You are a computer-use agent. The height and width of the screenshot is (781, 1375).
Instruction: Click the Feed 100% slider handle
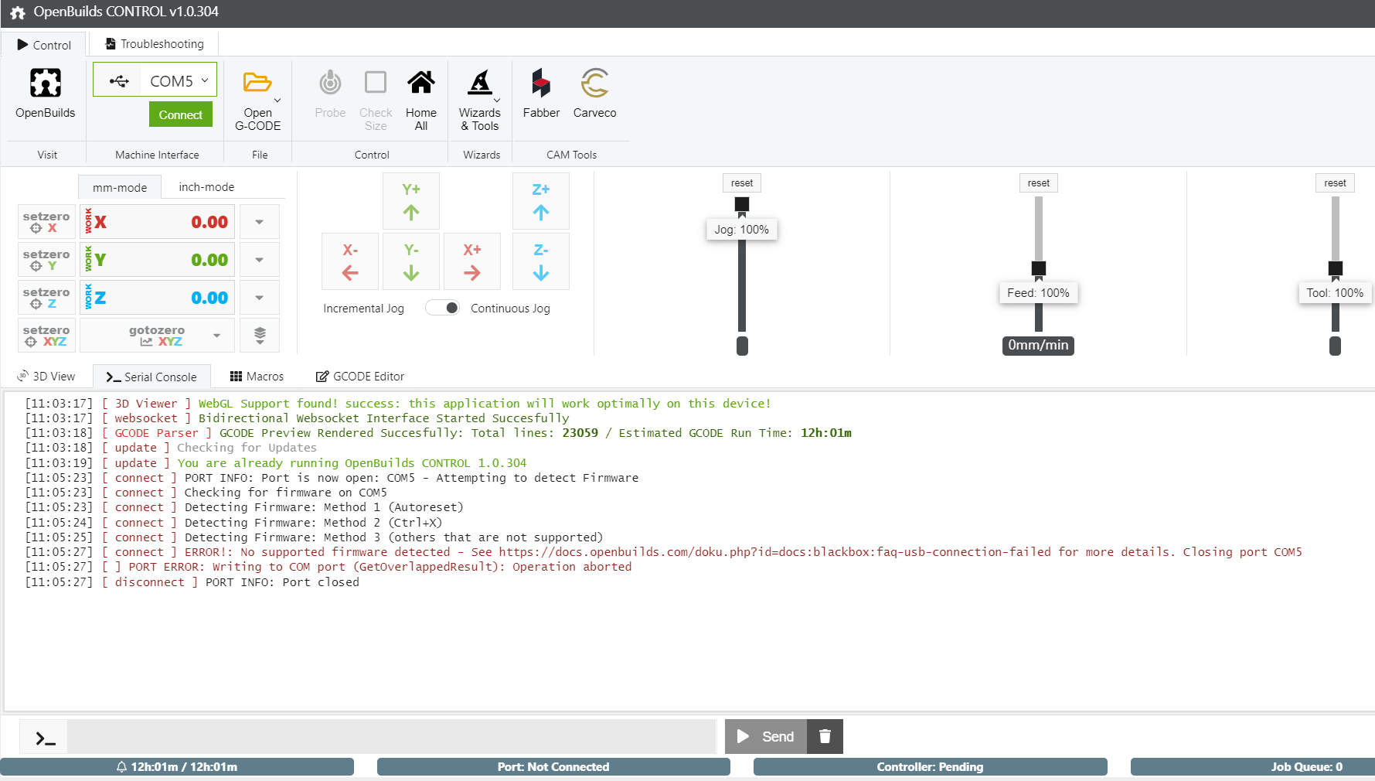coord(1039,268)
